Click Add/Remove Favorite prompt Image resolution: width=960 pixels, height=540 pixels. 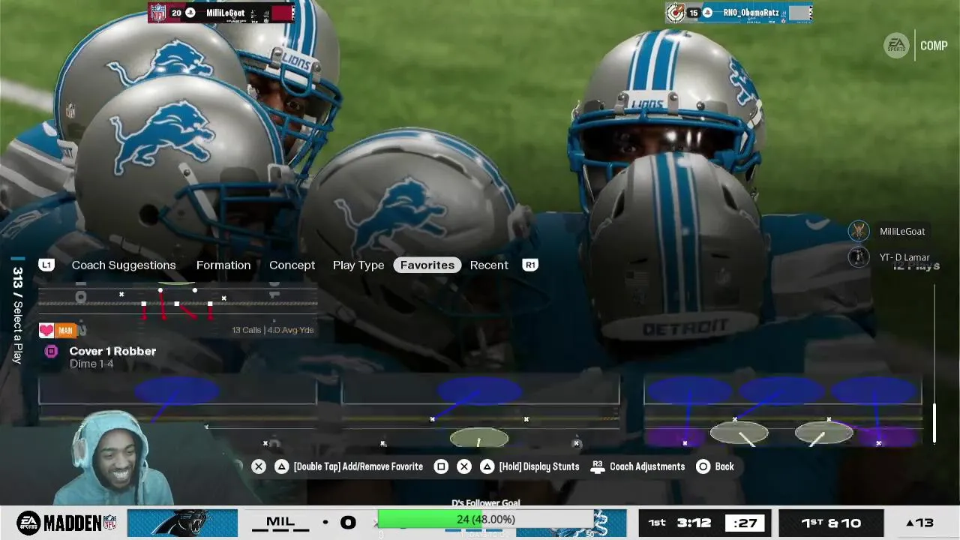click(358, 466)
